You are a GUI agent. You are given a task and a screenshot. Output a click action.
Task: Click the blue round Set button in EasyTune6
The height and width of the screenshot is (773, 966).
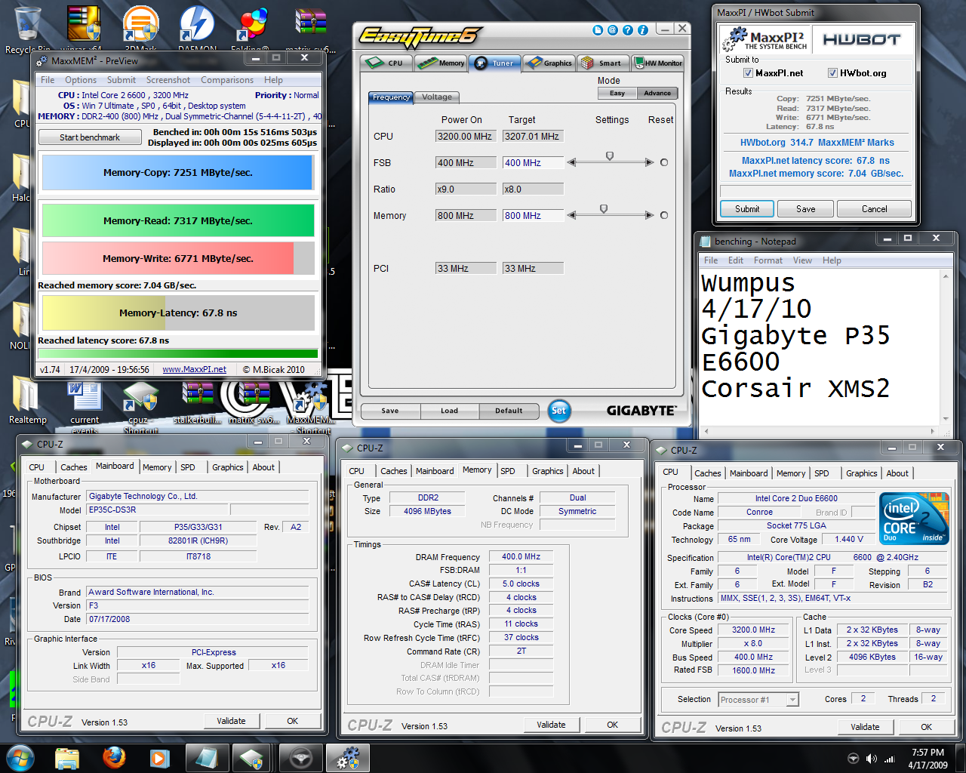(558, 411)
